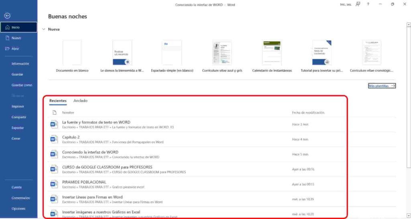Select Guardar como in the sidebar

22,85
